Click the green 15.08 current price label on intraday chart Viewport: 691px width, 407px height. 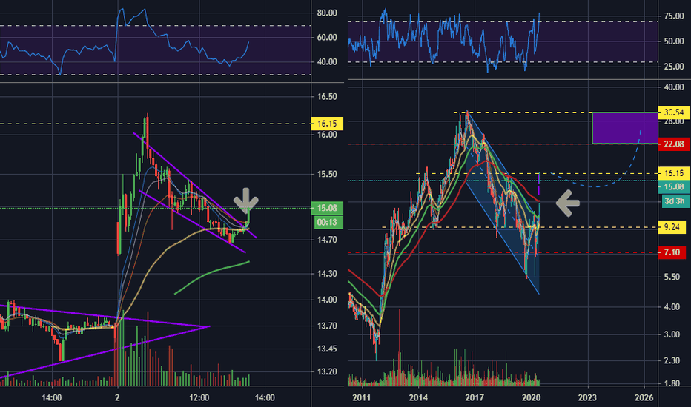point(327,208)
